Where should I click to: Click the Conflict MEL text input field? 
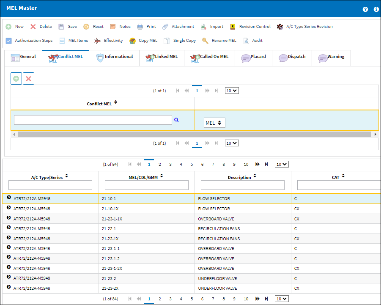(93, 120)
